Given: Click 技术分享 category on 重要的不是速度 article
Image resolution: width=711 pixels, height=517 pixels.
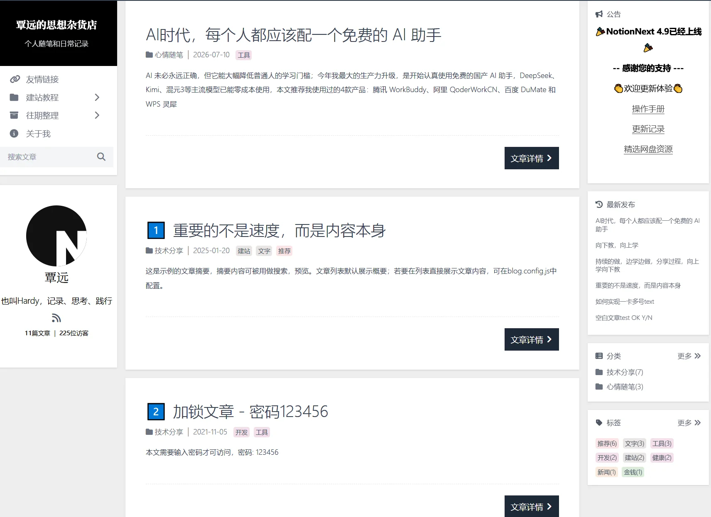Looking at the screenshot, I should pos(164,251).
